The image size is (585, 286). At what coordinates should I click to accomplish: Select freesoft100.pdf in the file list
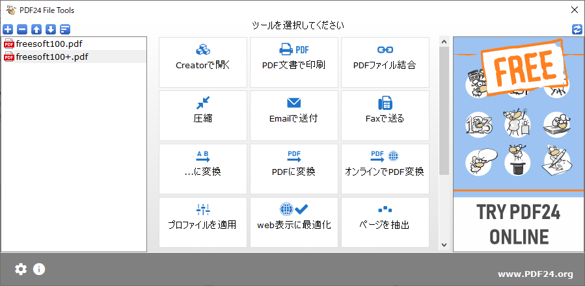click(49, 44)
